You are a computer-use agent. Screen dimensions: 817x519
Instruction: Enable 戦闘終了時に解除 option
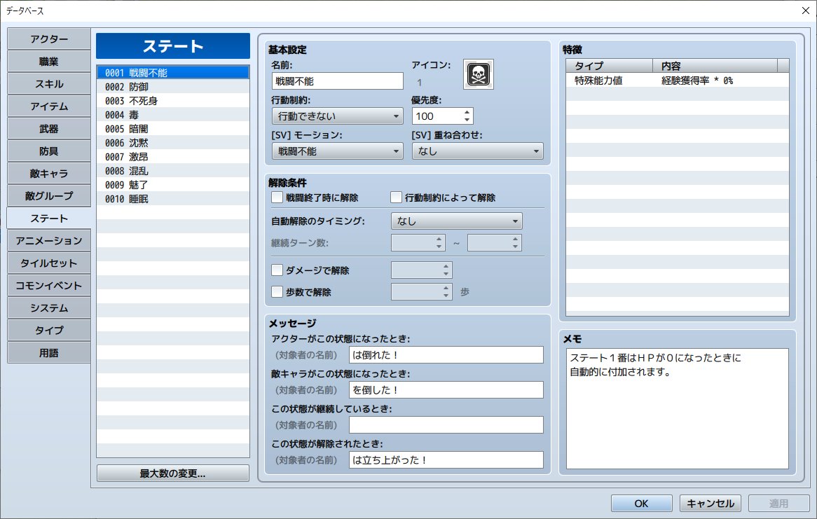point(277,198)
